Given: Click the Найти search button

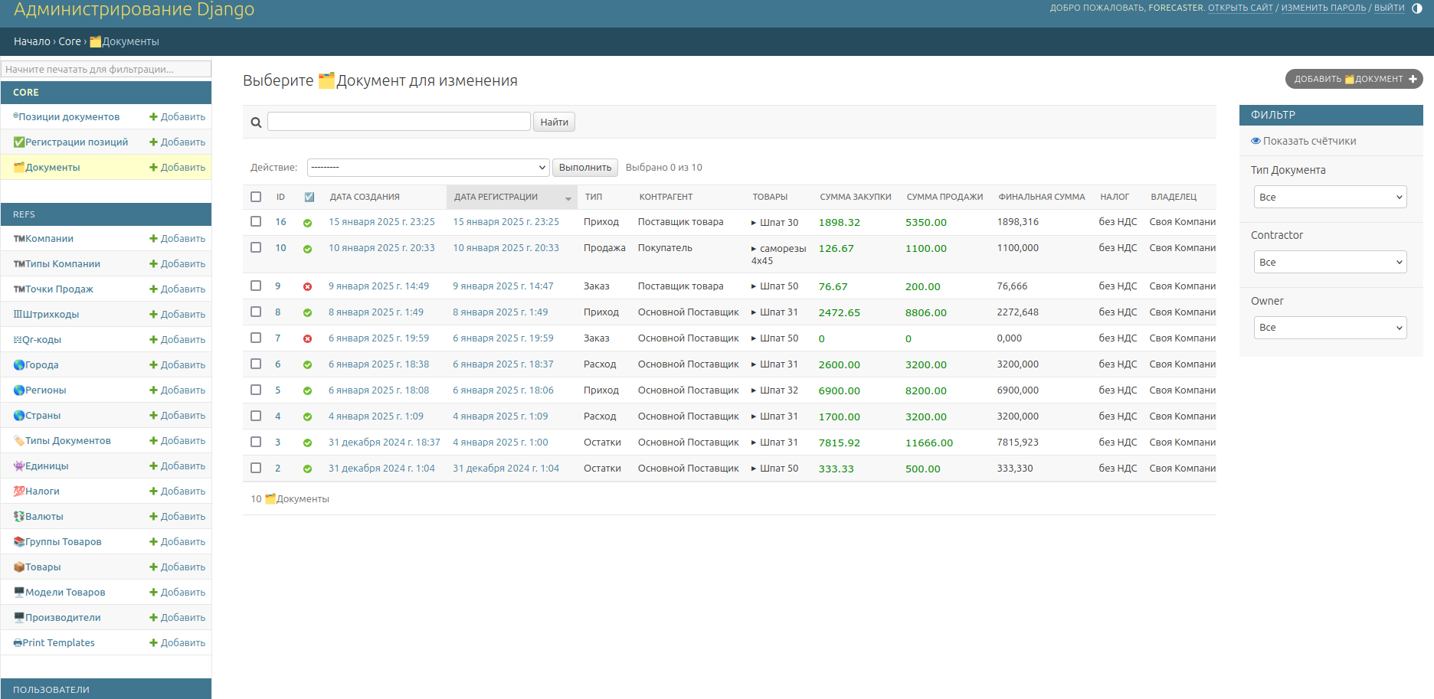Looking at the screenshot, I should pyautogui.click(x=554, y=122).
